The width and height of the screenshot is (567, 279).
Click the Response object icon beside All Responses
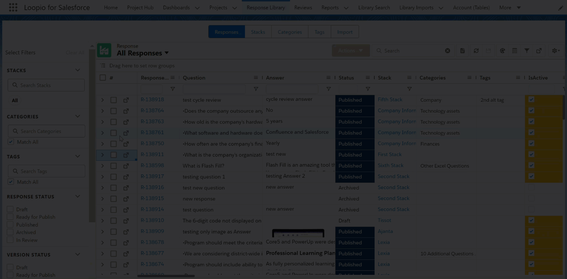(x=104, y=50)
